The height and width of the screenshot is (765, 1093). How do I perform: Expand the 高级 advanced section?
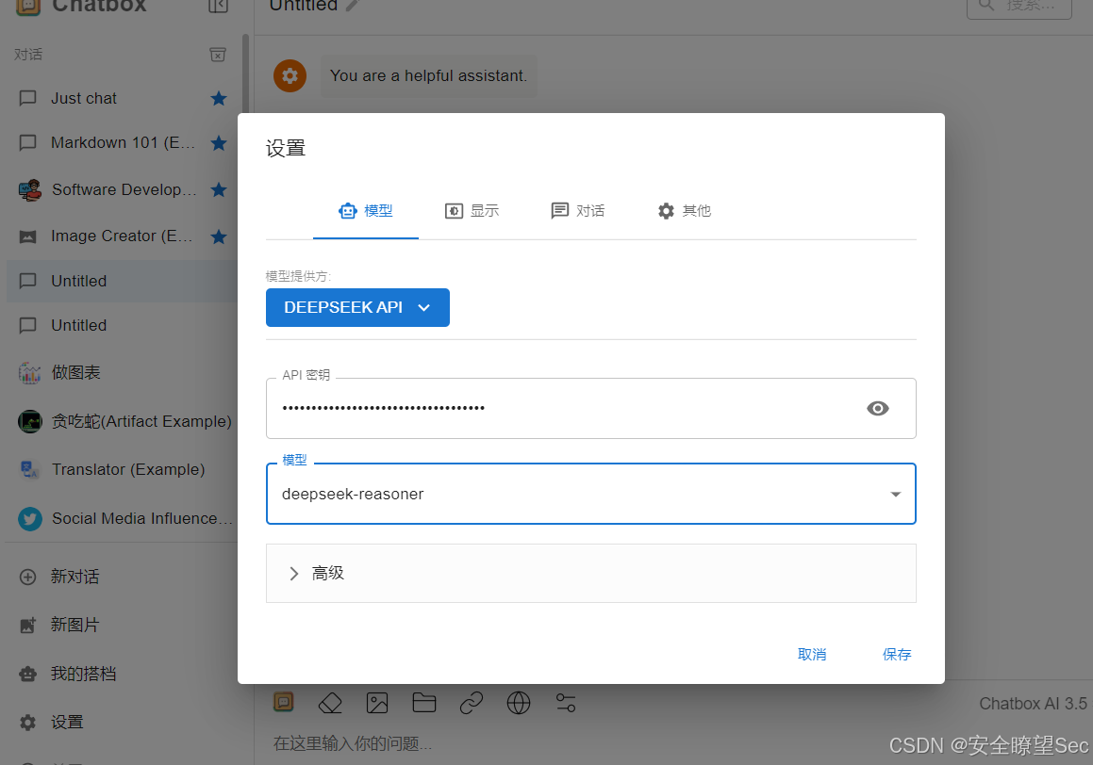[591, 574]
